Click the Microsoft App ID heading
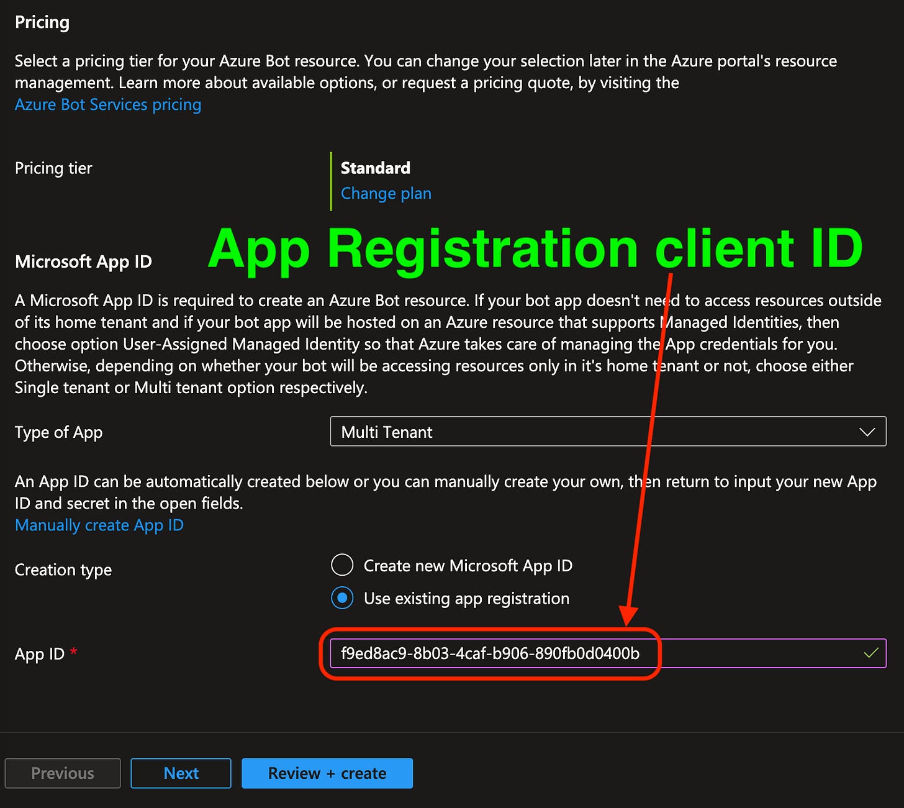The image size is (904, 808). click(83, 261)
